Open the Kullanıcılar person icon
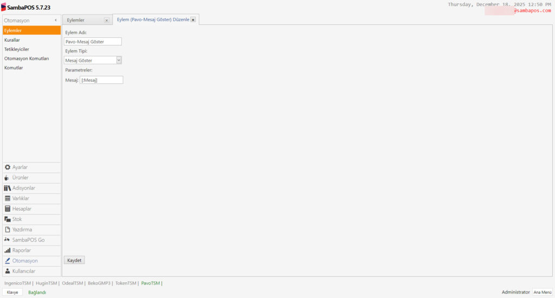Viewport: 555px width, 298px height. pyautogui.click(x=8, y=271)
